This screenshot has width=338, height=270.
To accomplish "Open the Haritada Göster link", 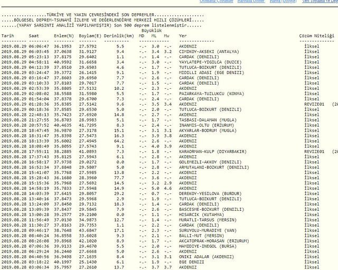I will [x=251, y=2].
